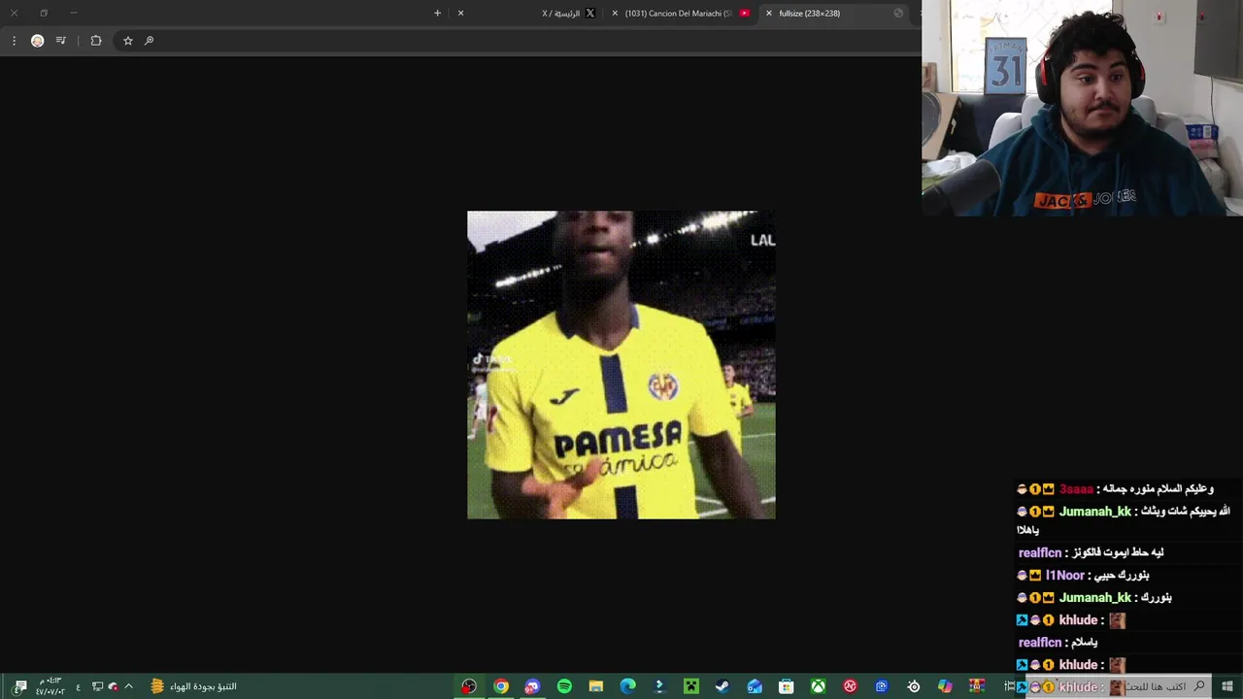Close the fullsize (238×238) tab
Screen dimensions: 1243x699
(x=769, y=14)
